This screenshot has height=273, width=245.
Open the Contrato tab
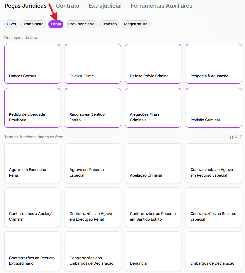(68, 6)
